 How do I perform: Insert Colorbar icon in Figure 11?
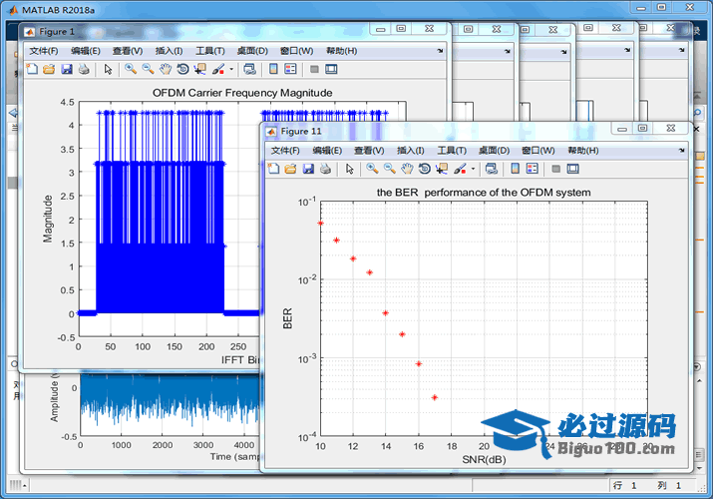(515, 169)
